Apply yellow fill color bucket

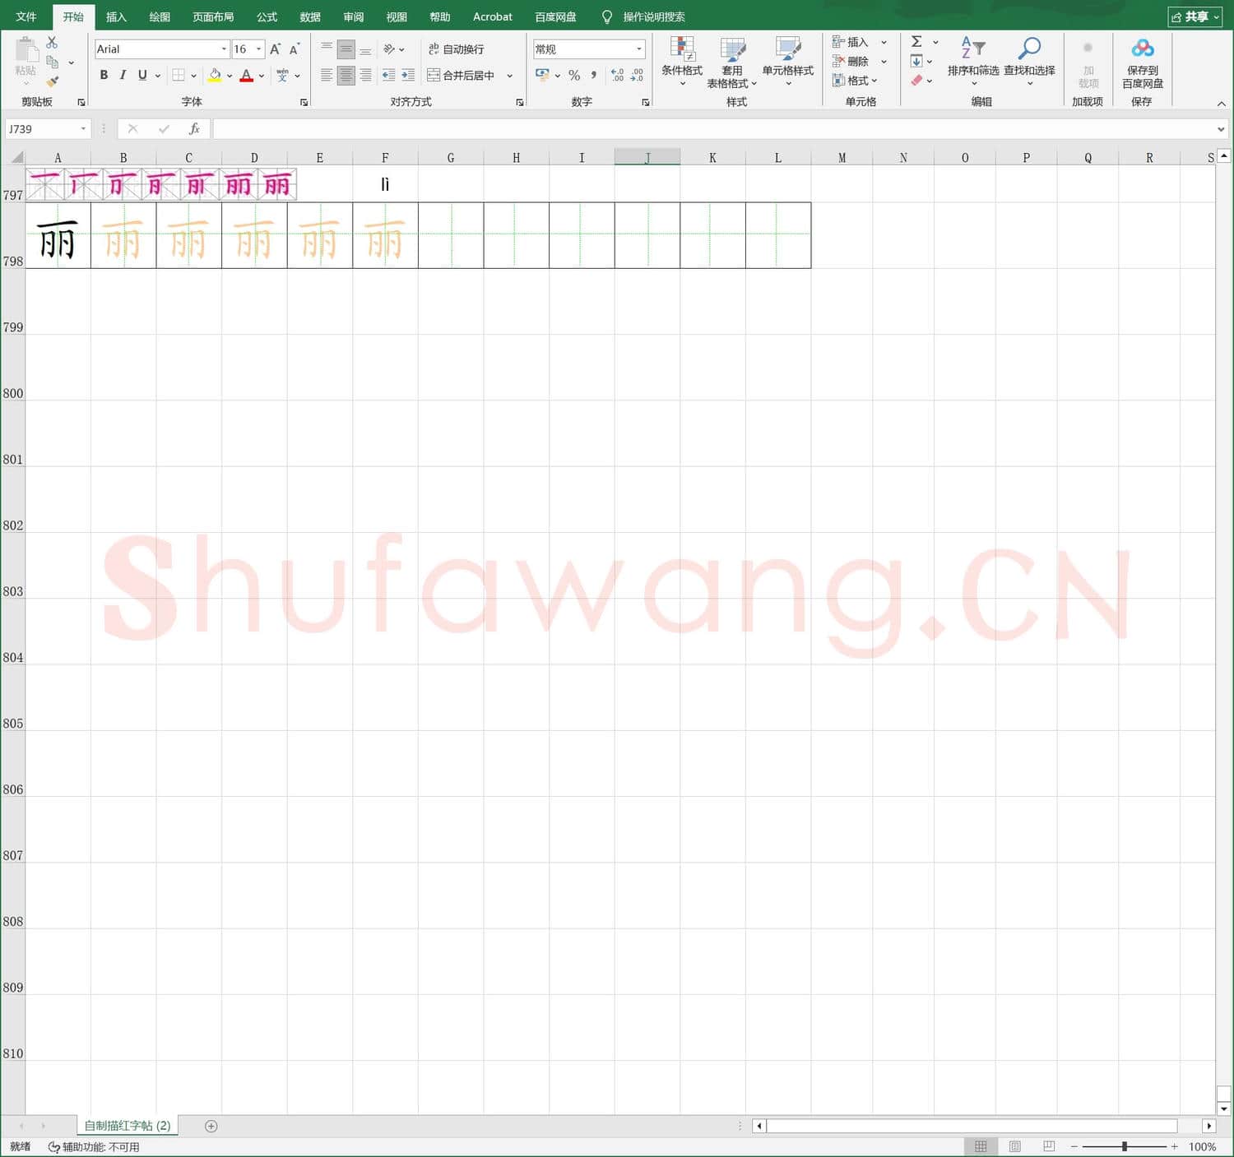(x=215, y=75)
